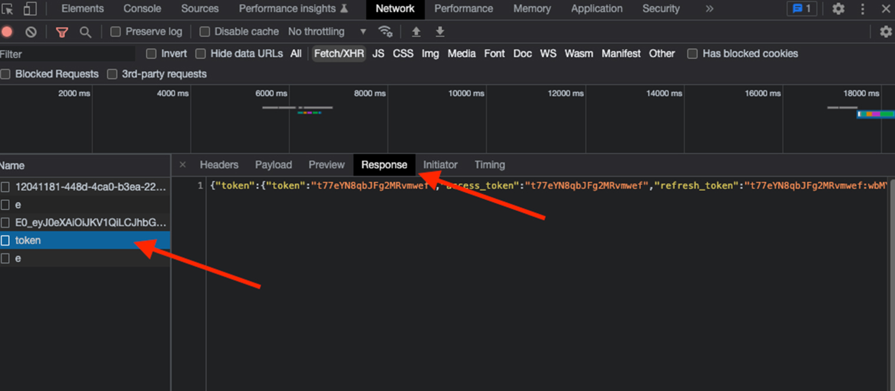Image resolution: width=895 pixels, height=391 pixels.
Task: Open the Headers tab of request
Action: (x=219, y=165)
